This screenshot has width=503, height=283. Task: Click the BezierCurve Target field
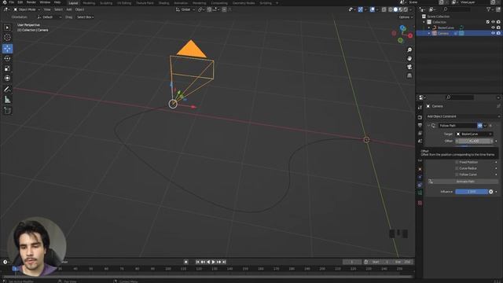[474, 134]
